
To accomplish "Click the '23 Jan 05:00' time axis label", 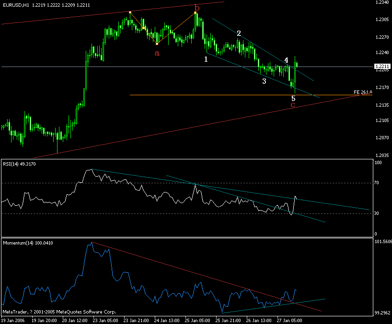I will (105, 321).
